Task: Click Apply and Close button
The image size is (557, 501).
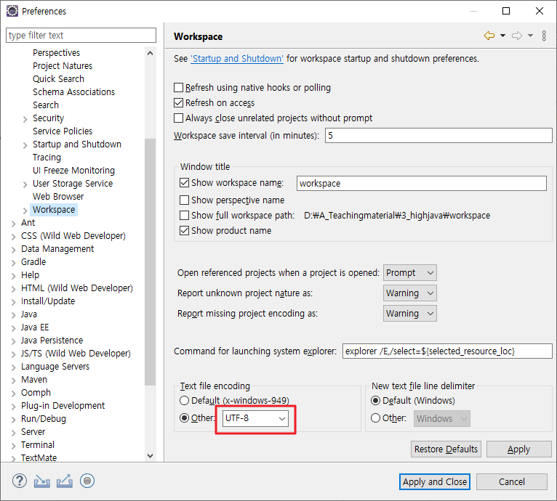Action: tap(435, 482)
